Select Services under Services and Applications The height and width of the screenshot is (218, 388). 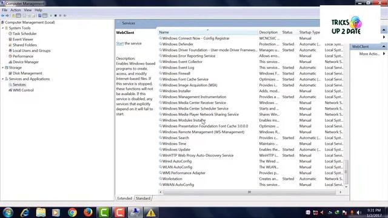(x=19, y=85)
